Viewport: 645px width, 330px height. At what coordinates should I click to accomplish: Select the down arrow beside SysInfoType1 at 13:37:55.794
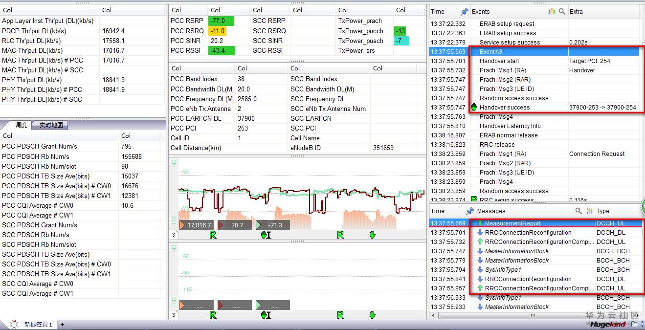coord(480,270)
